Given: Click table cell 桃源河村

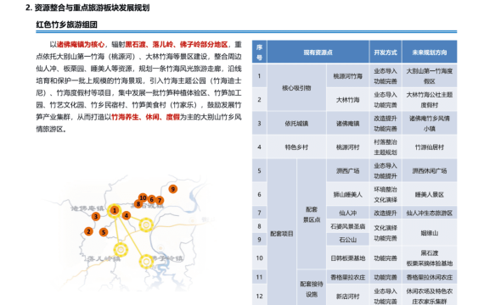Looking at the screenshot, I should (x=347, y=147).
